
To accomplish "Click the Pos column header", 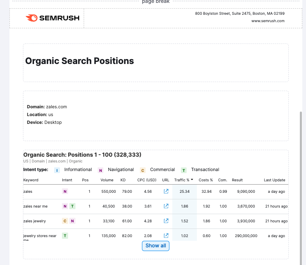I will click(85, 180).
